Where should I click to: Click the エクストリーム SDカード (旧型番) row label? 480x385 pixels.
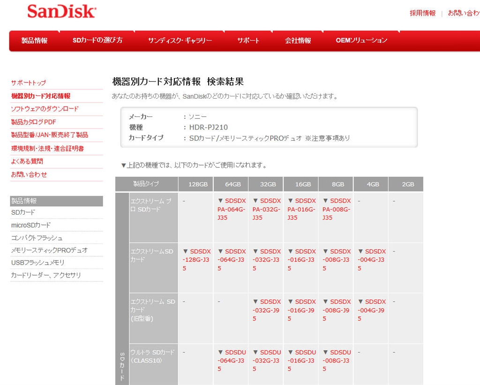tap(153, 318)
